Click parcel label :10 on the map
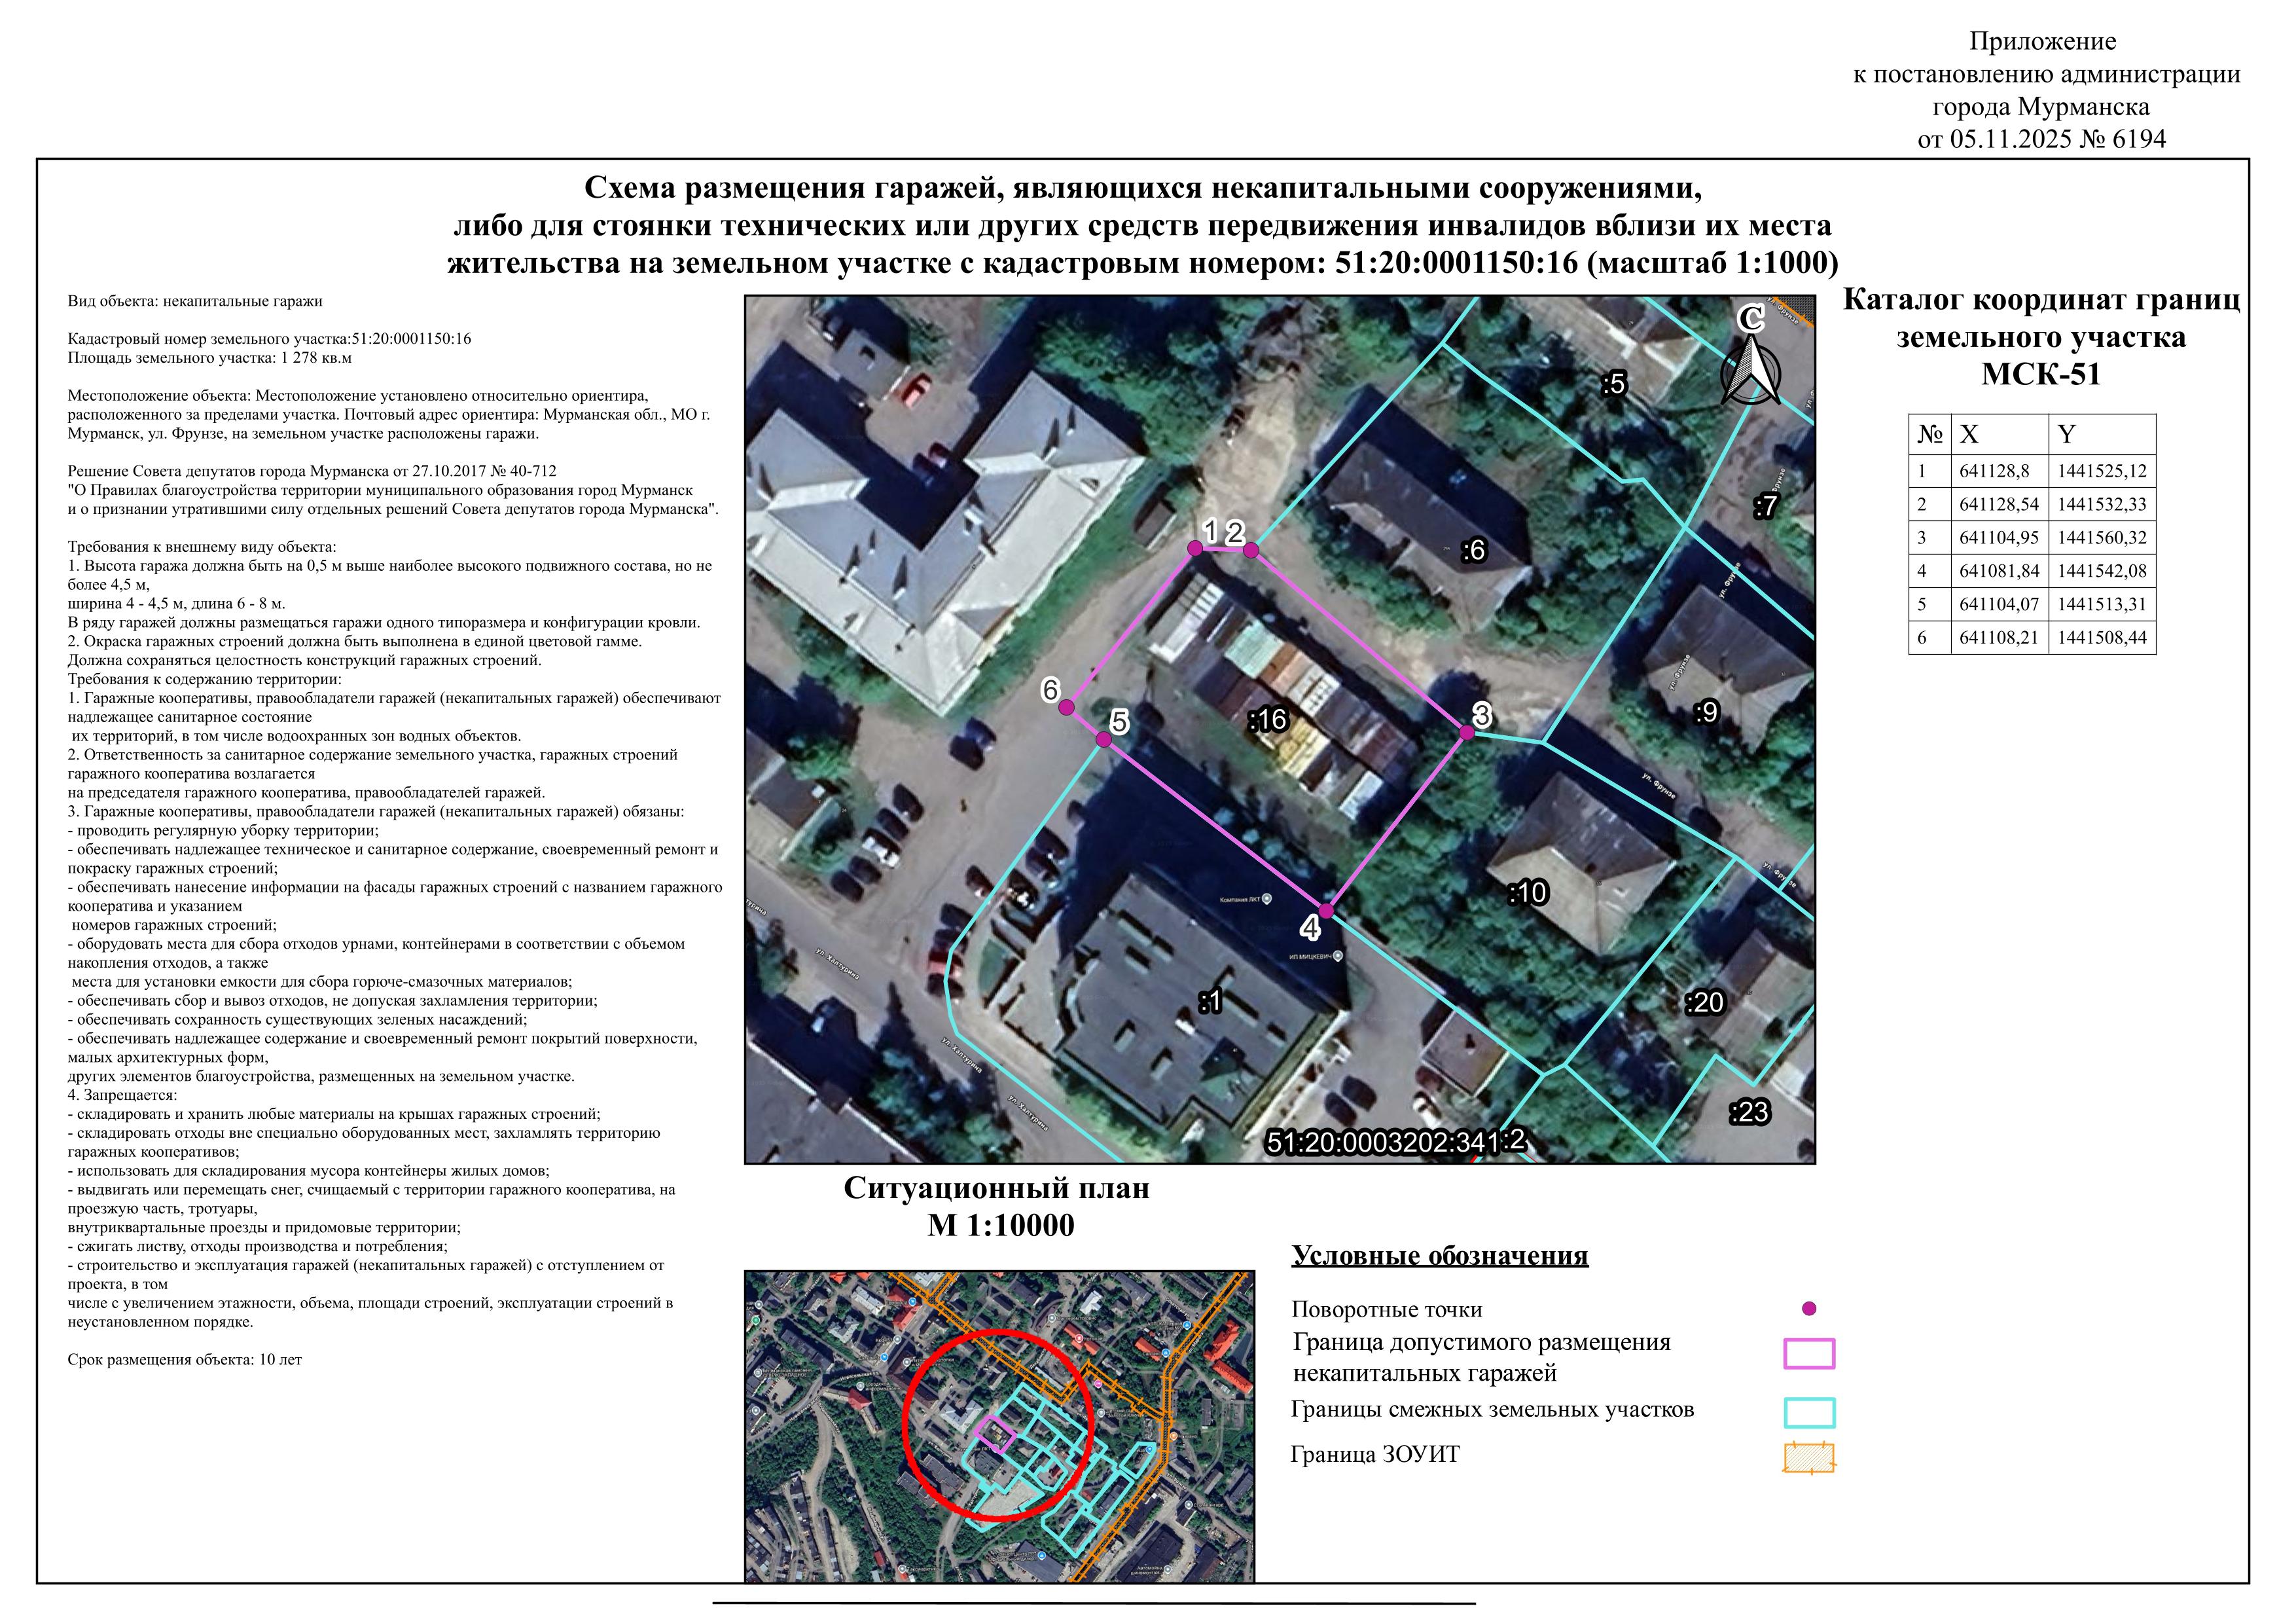2296x1623 pixels. tap(1528, 893)
